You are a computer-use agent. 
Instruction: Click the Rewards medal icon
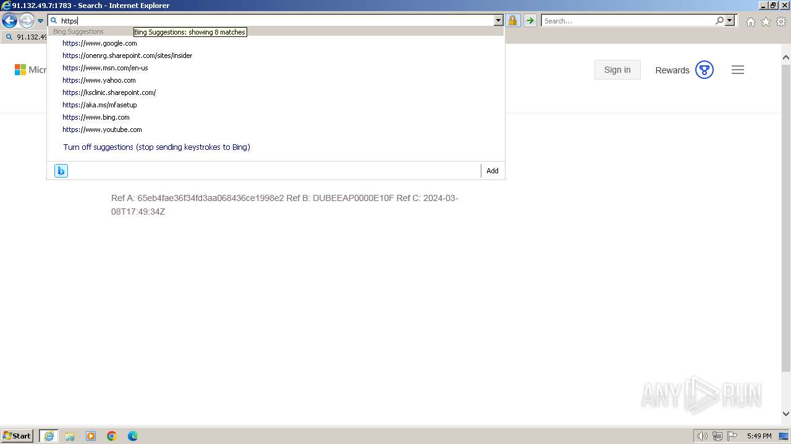click(x=704, y=70)
